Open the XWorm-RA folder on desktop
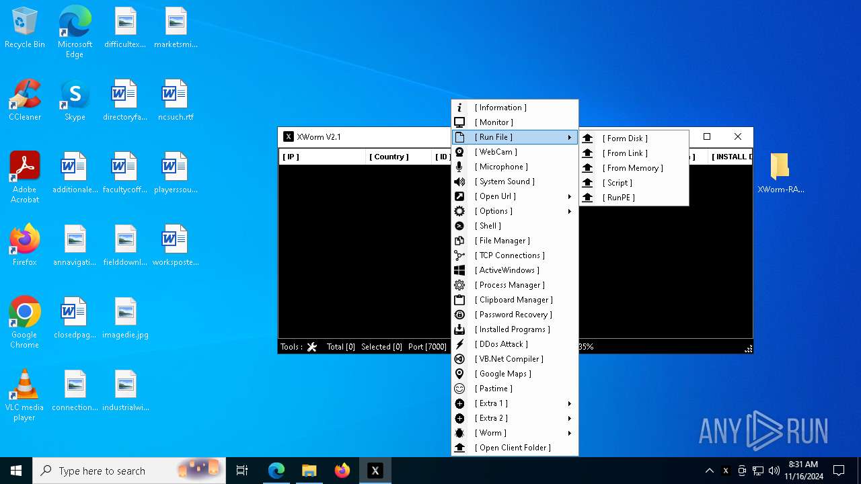 point(780,173)
